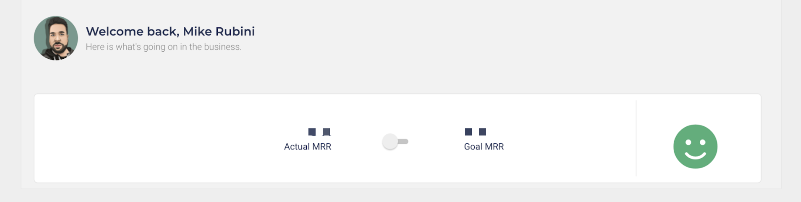Toggle the switch between Actual and Goal MRR
The height and width of the screenshot is (202, 801).
tap(395, 142)
